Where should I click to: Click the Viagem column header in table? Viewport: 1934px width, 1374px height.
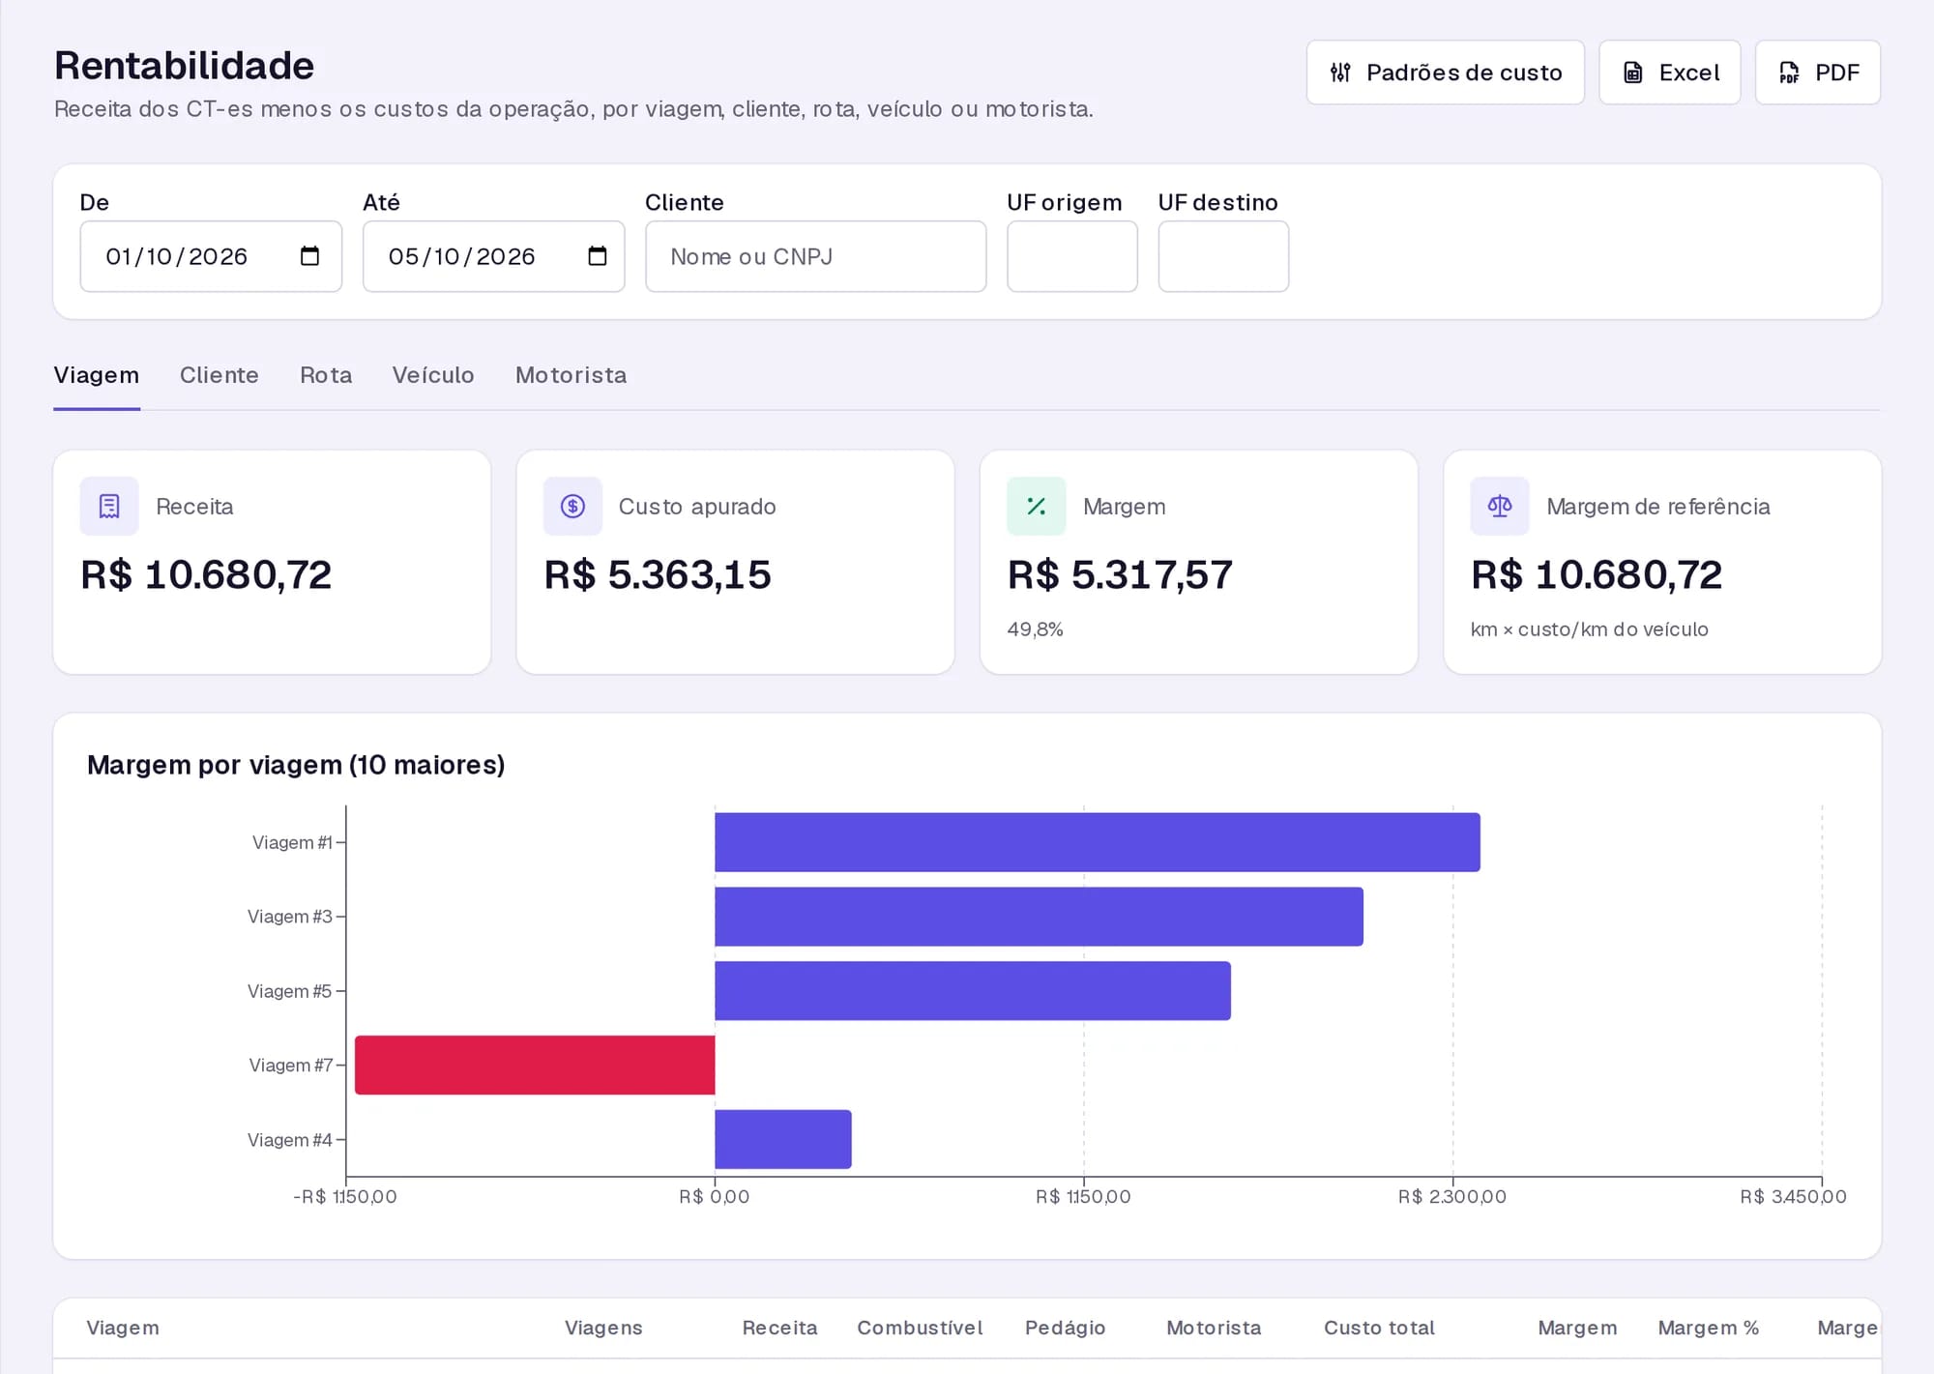(x=123, y=1328)
